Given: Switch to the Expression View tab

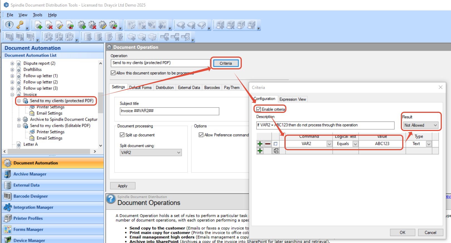Looking at the screenshot, I should [292, 99].
